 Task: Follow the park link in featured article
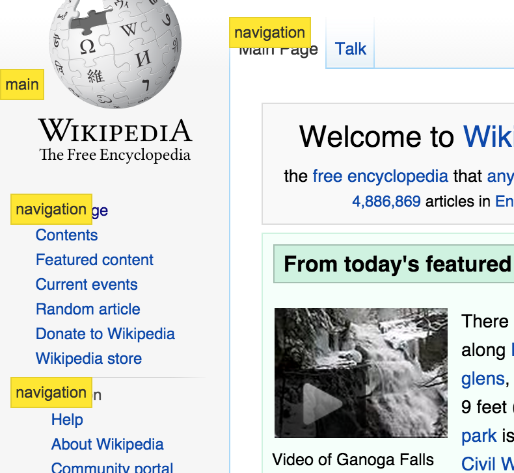(479, 436)
